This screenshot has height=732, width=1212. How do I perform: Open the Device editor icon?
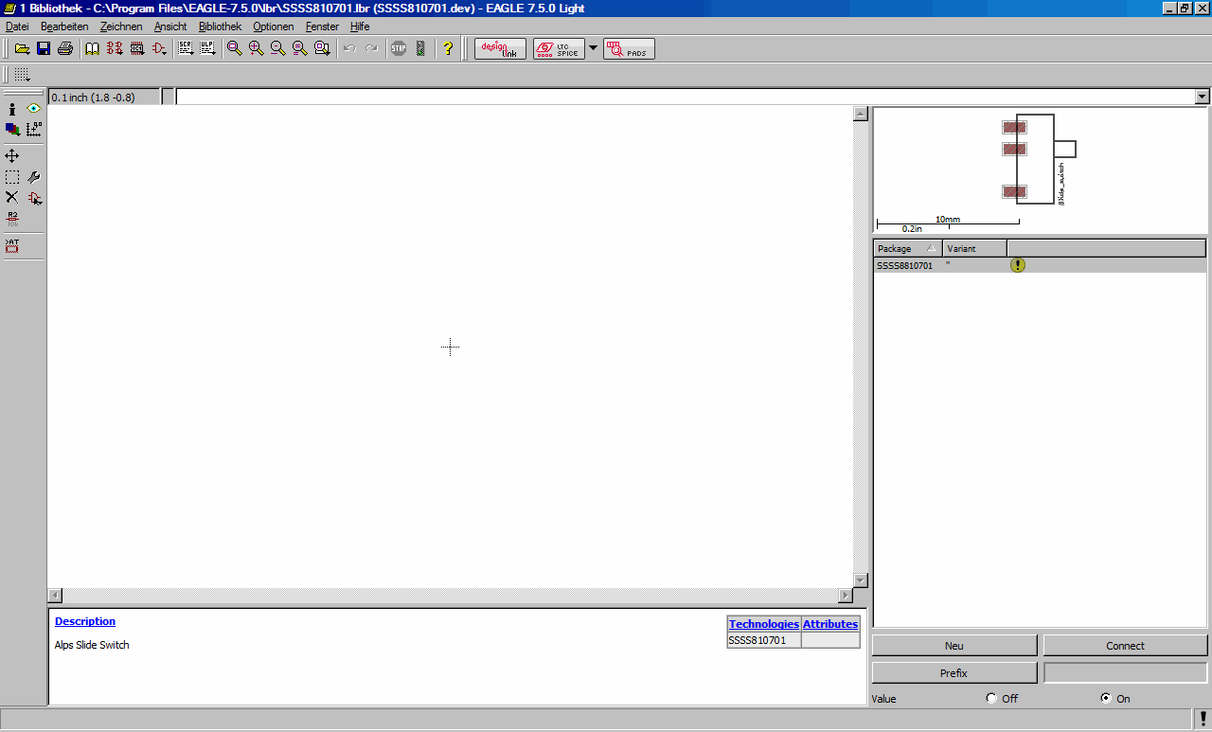116,48
